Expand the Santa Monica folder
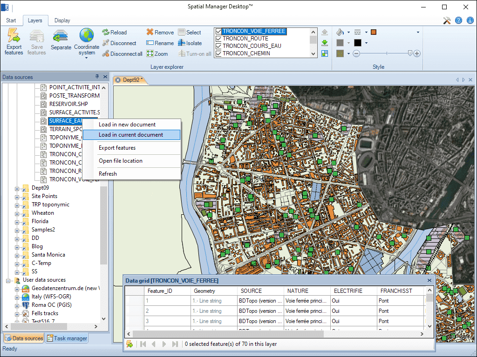This screenshot has height=357, width=477. tap(17, 256)
